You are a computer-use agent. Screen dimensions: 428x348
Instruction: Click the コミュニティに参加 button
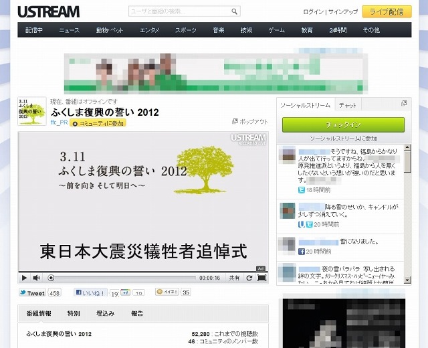coord(98,123)
